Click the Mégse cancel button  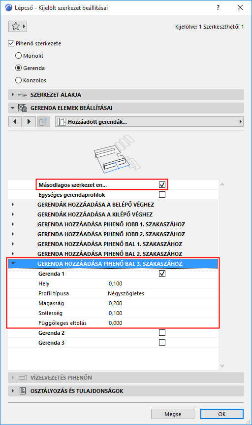coord(173,414)
